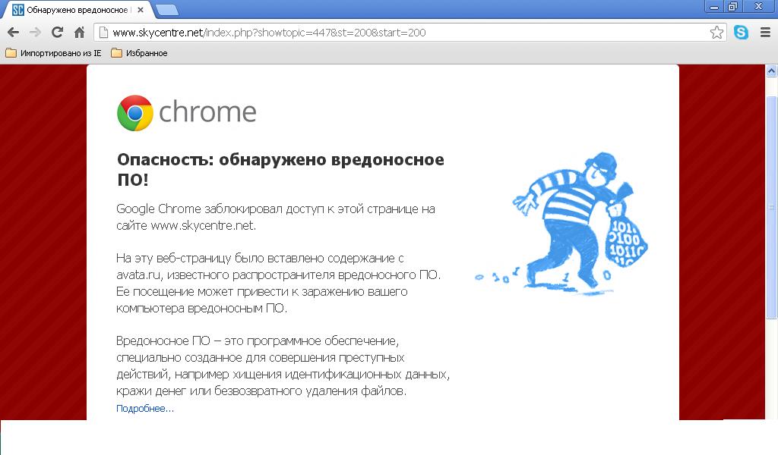The image size is (778, 455).
Task: Minimize the Chrome window
Action: tap(714, 7)
